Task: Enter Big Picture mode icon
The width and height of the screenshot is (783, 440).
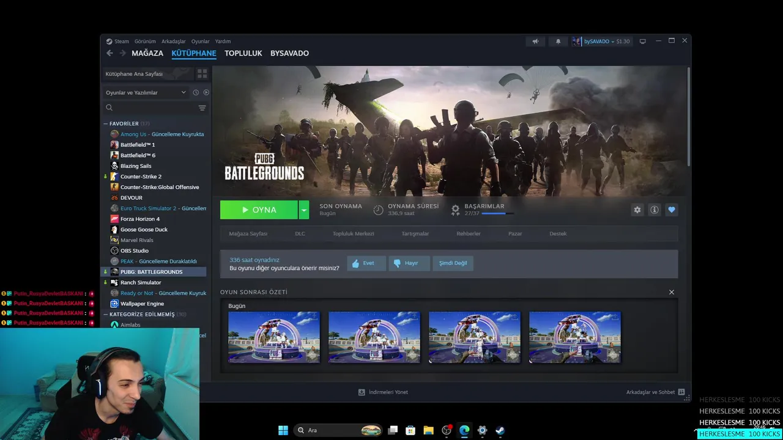Action: 642,42
